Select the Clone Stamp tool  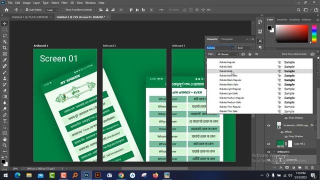4,78
